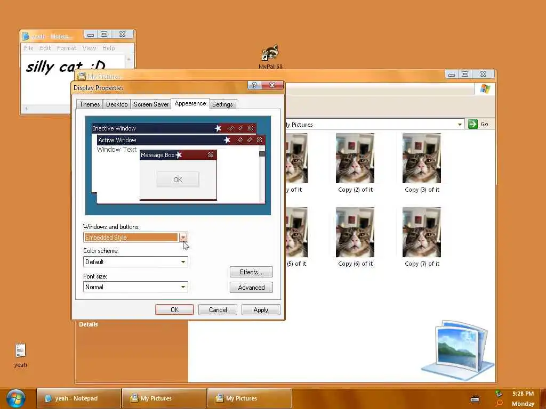Click Notepad's horizontal scroll left arrow
The width and height of the screenshot is (546, 409).
pyautogui.click(x=26, y=109)
